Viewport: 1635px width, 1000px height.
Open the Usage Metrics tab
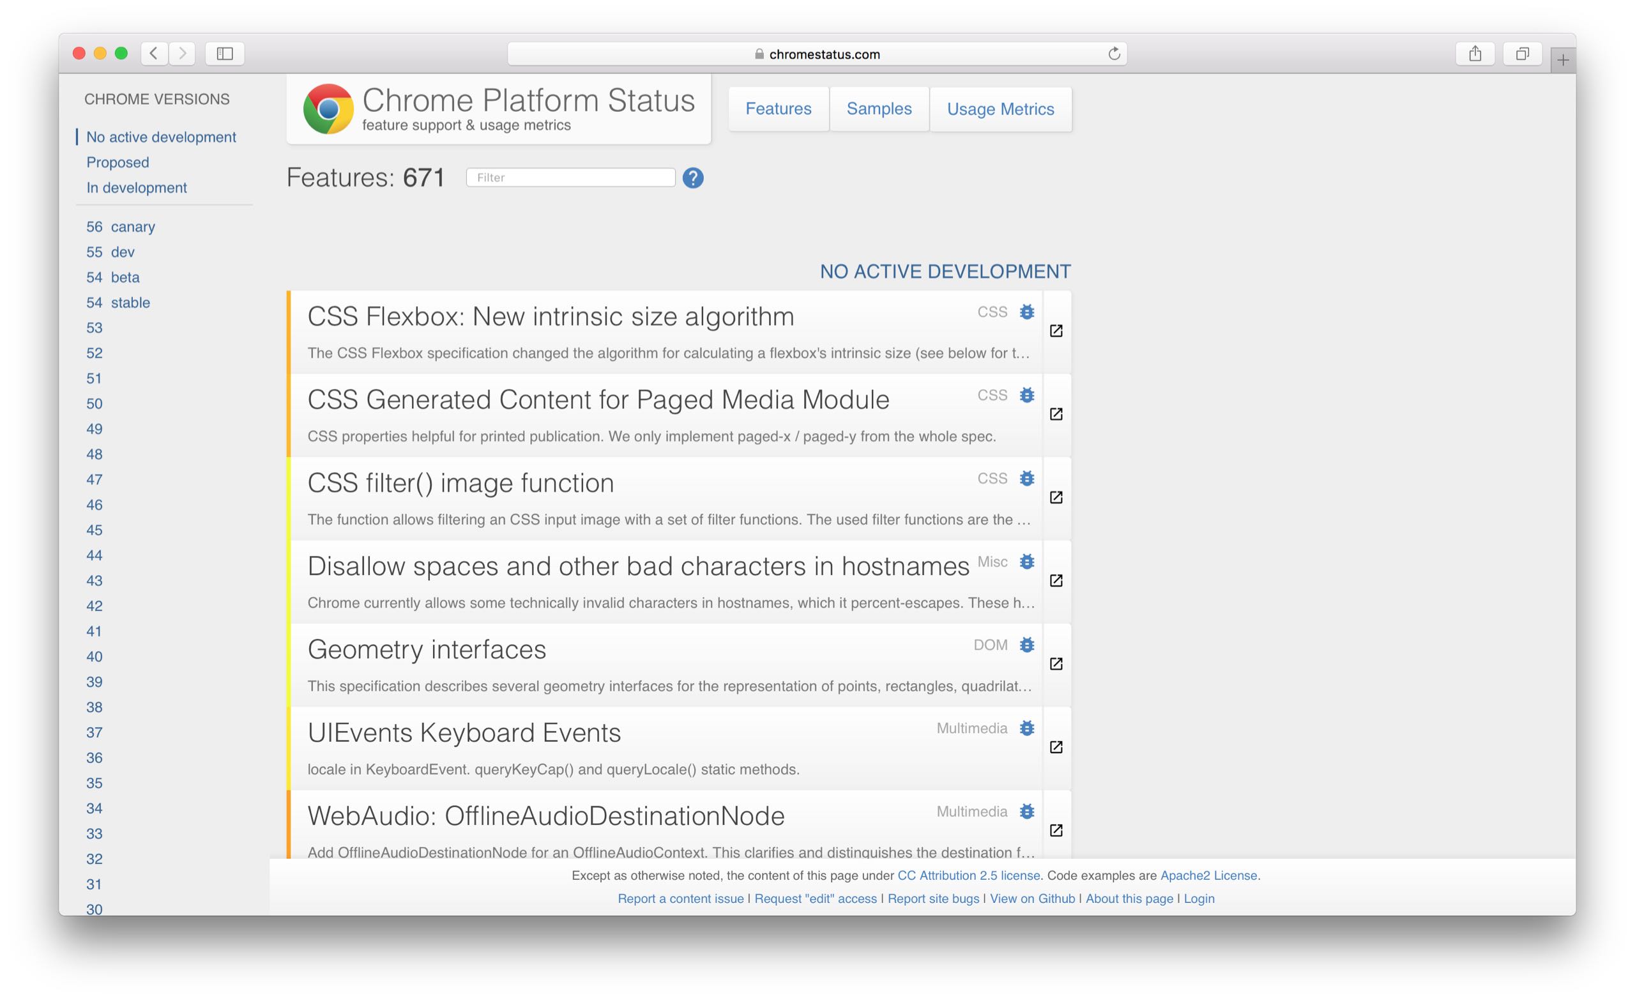click(1000, 109)
